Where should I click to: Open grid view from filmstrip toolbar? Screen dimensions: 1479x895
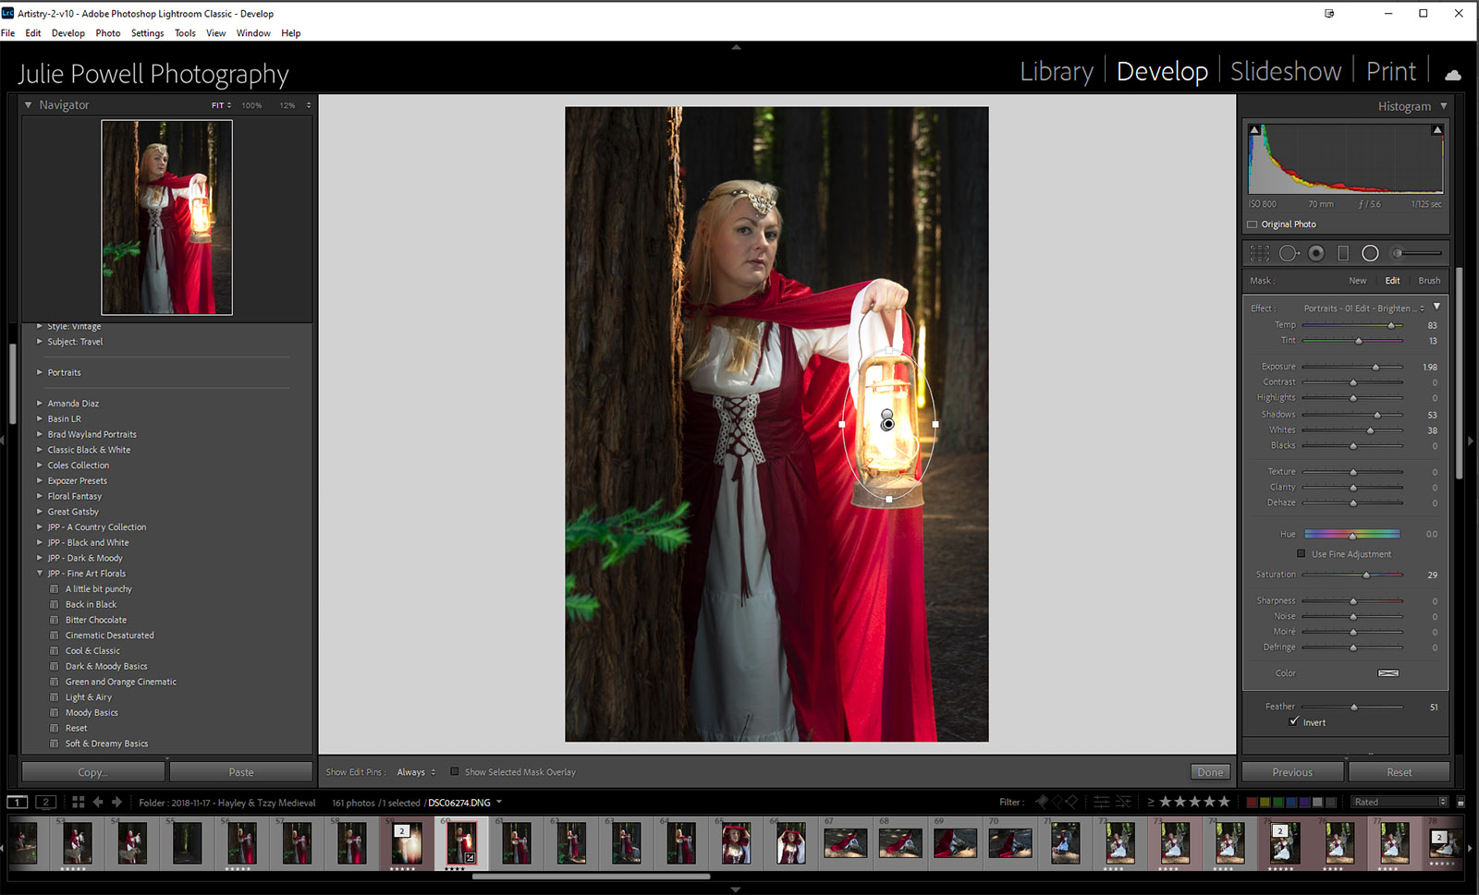pyautogui.click(x=79, y=802)
